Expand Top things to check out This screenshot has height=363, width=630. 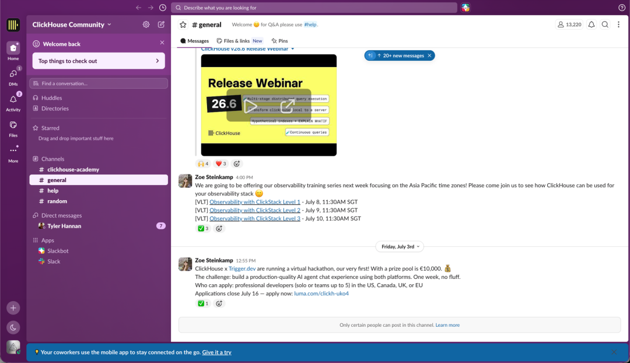[x=99, y=61]
